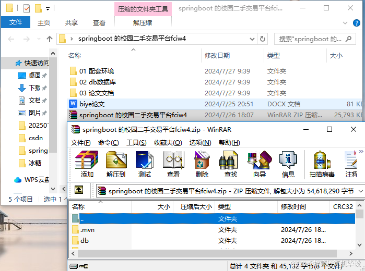Click the Delete (删除) toolbar icon

coord(202,164)
